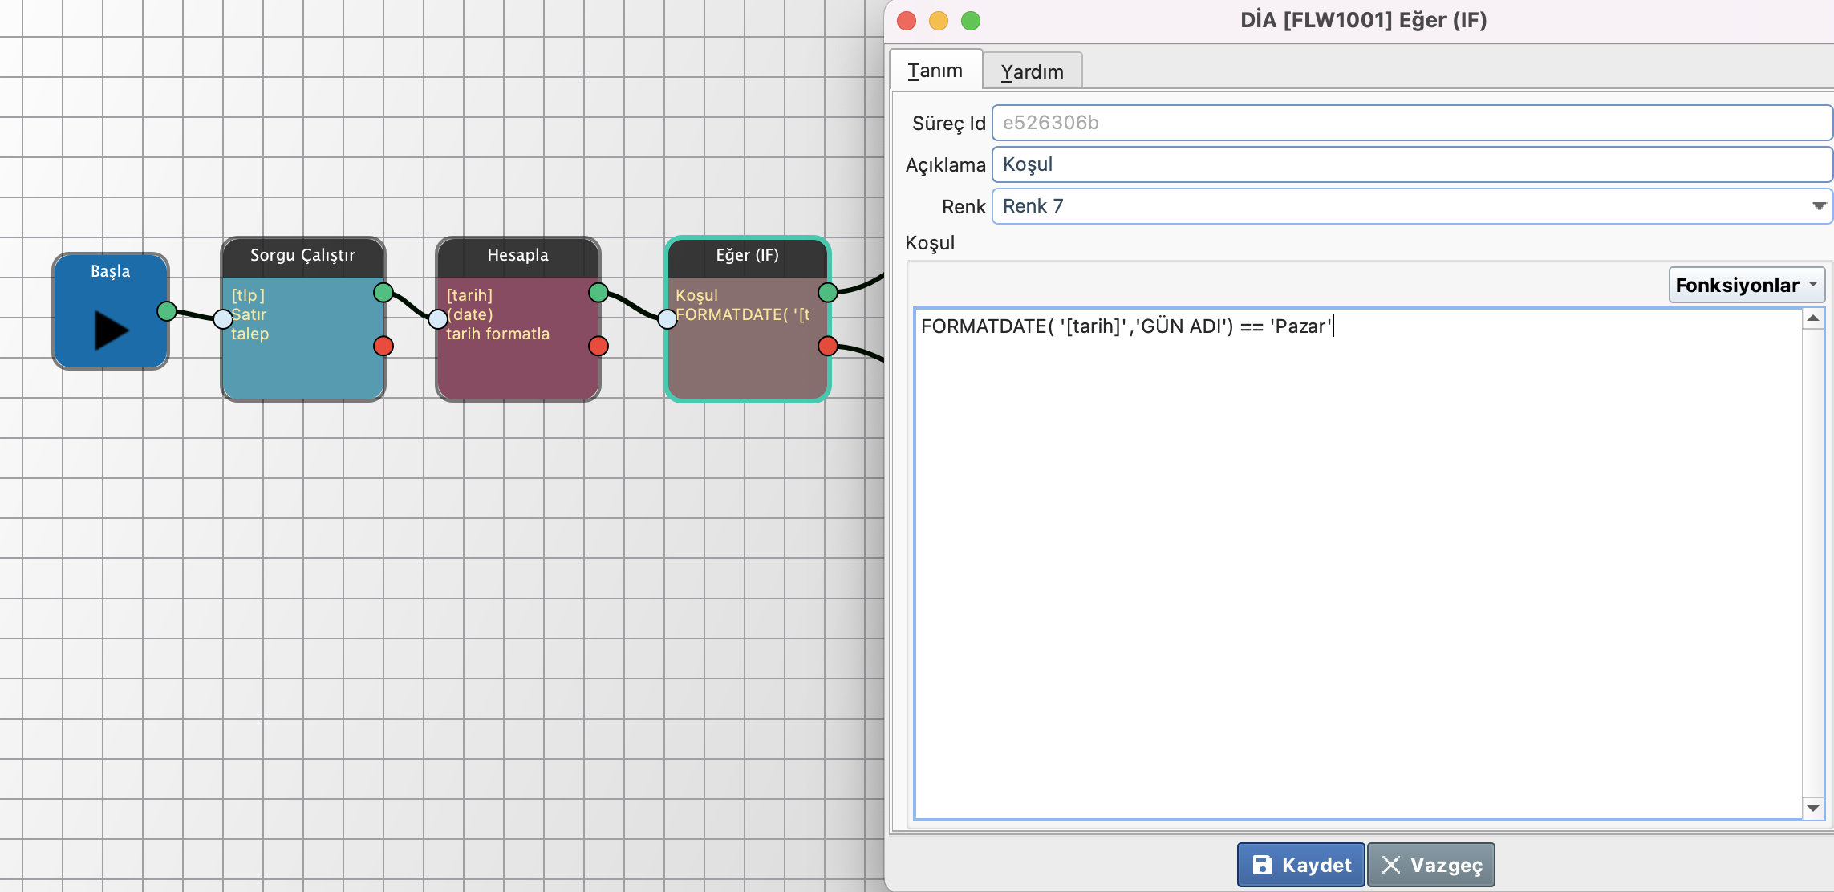Click the Açıklama input field

point(1410,164)
